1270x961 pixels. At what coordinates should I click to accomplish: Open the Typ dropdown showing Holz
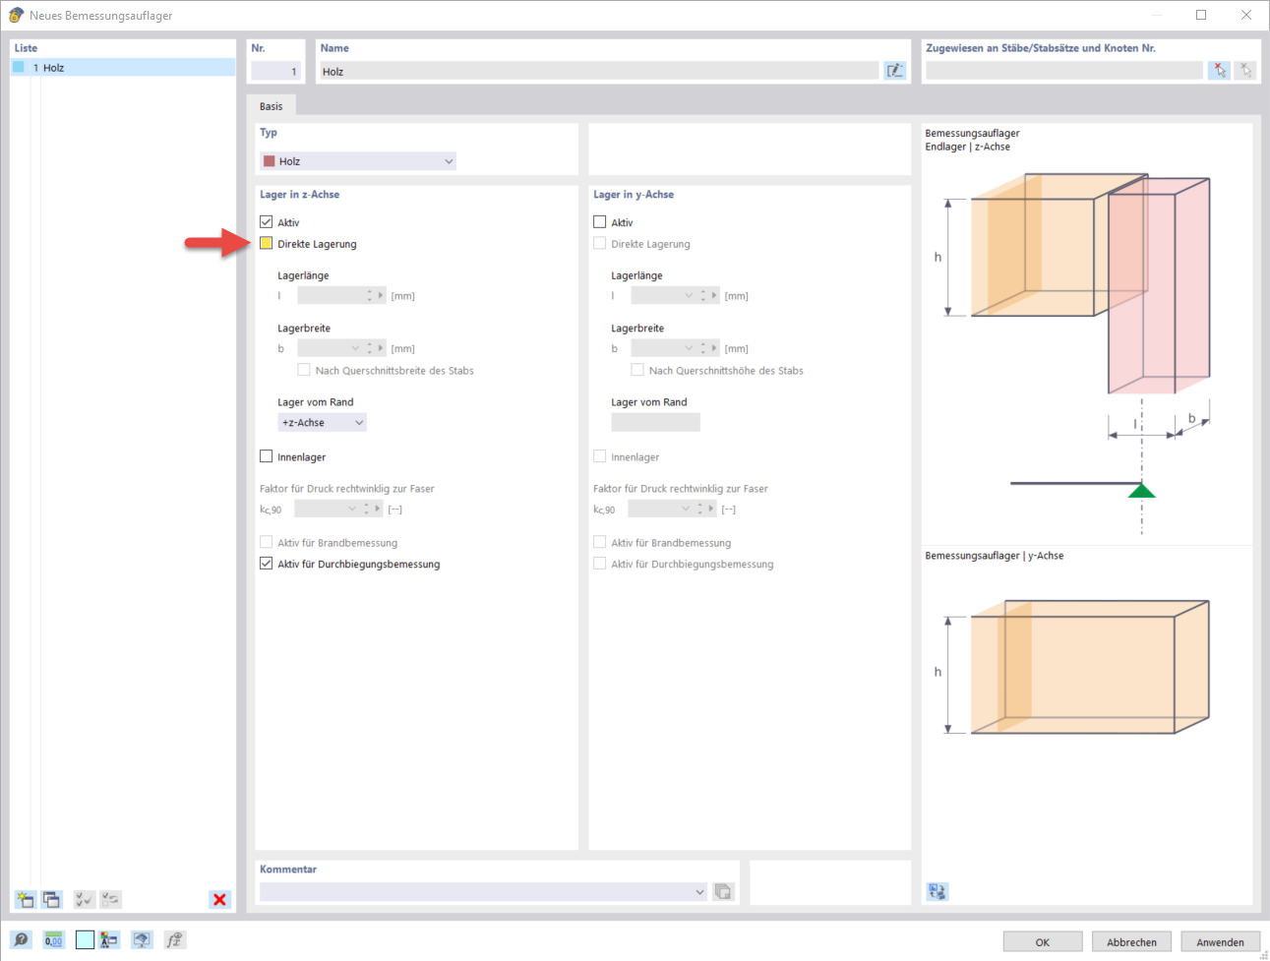[358, 161]
